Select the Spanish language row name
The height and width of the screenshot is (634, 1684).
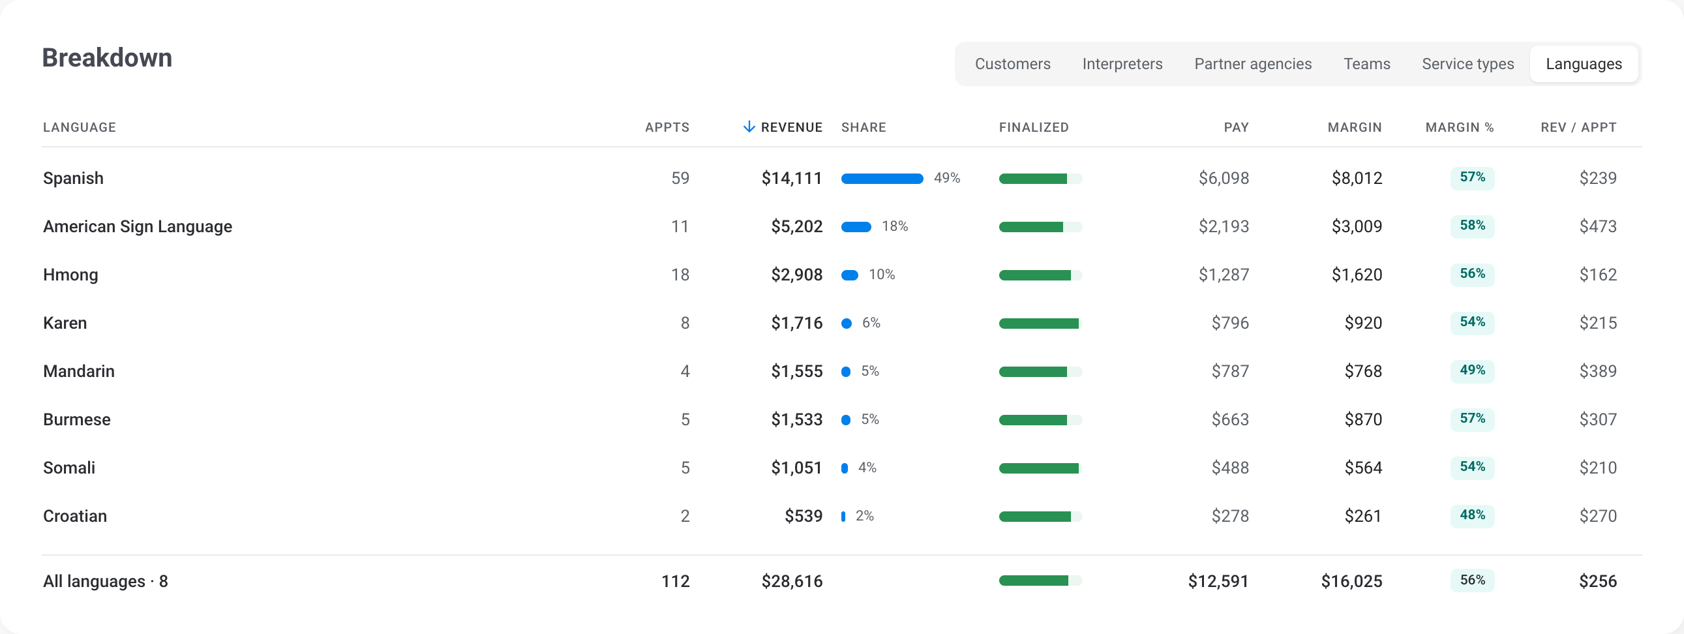[73, 179]
